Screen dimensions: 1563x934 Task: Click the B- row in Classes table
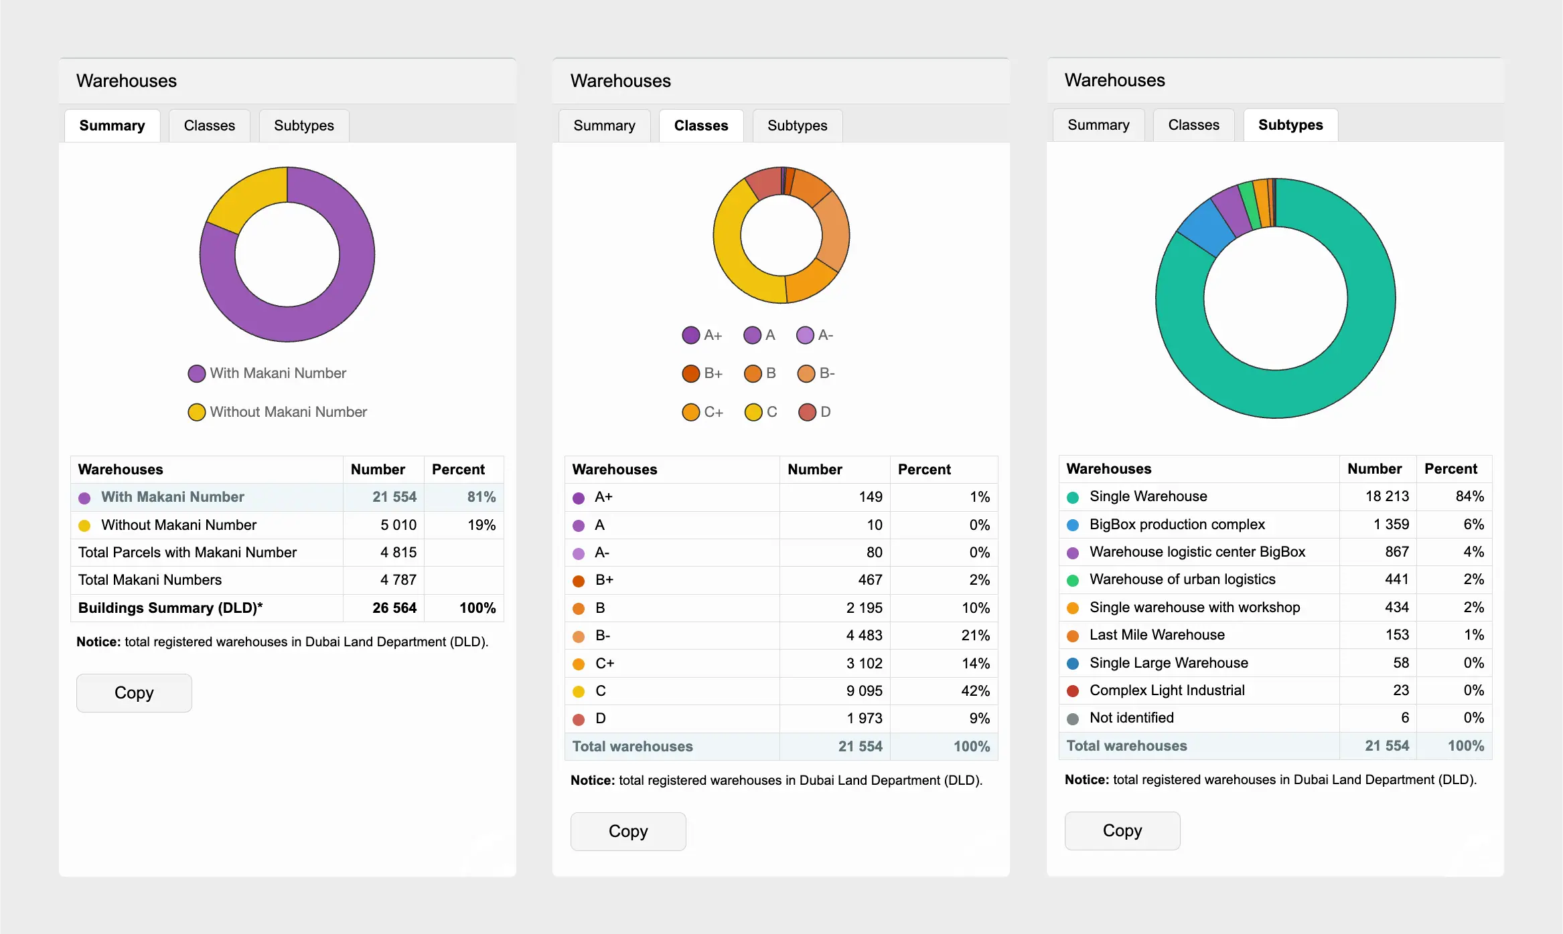point(781,636)
